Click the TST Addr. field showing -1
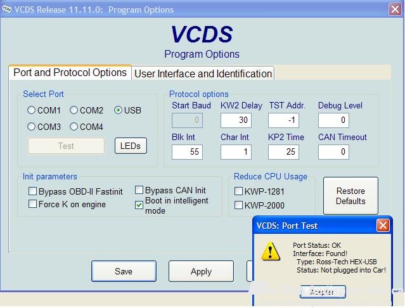This screenshot has width=405, height=308. tap(283, 120)
